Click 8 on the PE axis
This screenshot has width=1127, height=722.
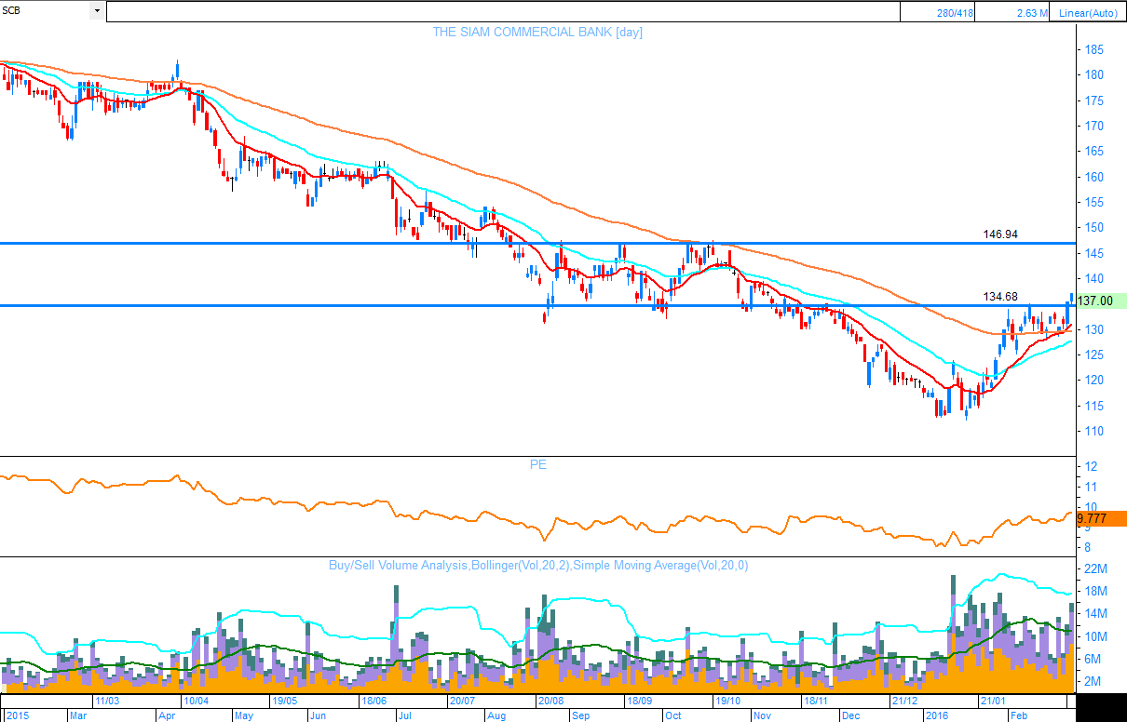[1089, 547]
